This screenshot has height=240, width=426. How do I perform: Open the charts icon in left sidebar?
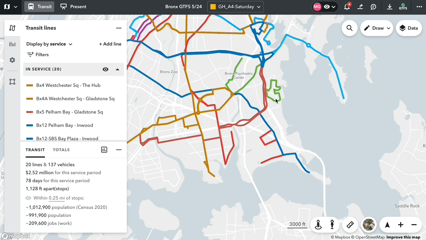[12, 44]
